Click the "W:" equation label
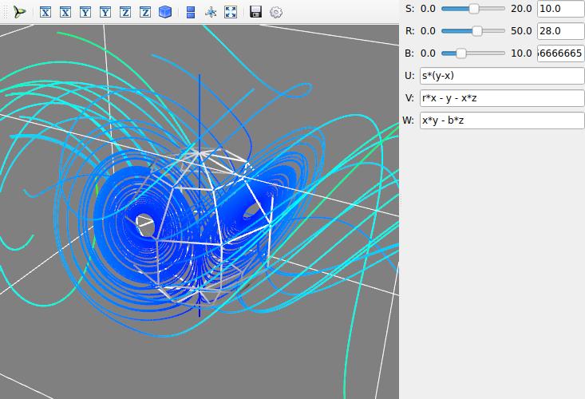The height and width of the screenshot is (399, 585). [408, 120]
